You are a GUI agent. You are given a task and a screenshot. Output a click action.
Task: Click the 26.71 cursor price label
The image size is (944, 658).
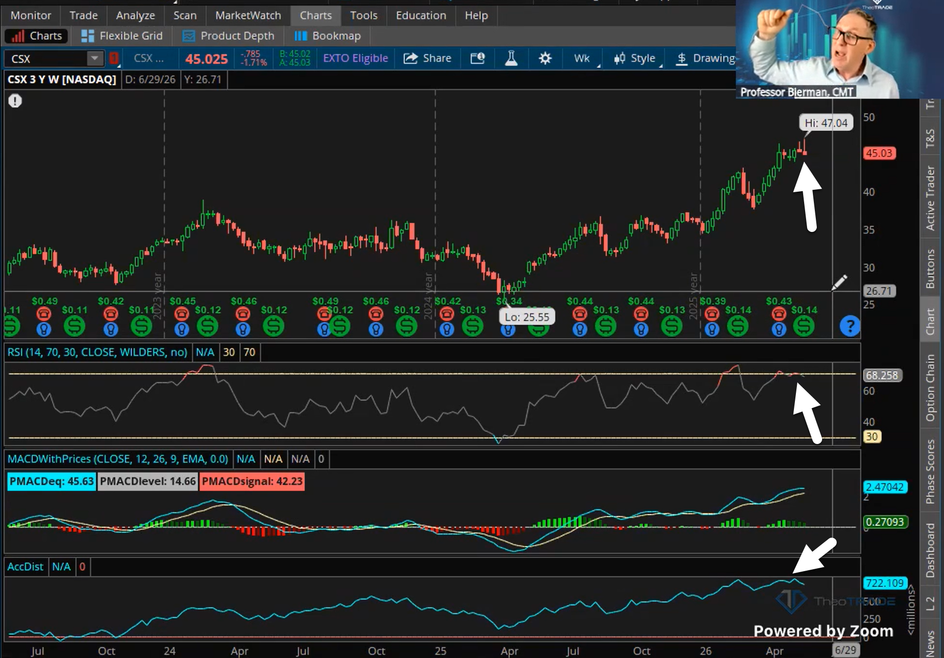click(x=879, y=291)
